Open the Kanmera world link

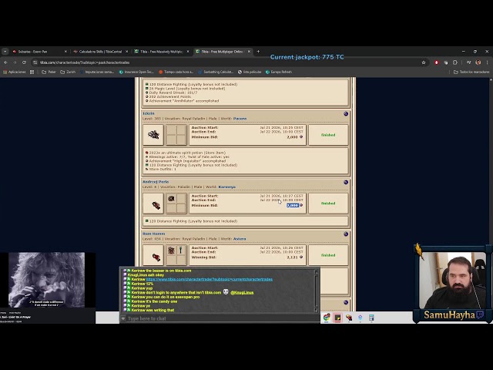click(x=226, y=187)
